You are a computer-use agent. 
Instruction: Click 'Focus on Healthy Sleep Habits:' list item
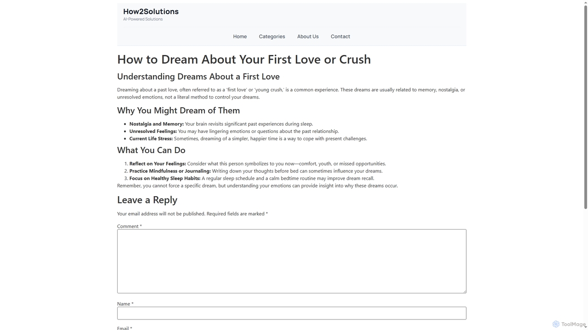pos(165,178)
